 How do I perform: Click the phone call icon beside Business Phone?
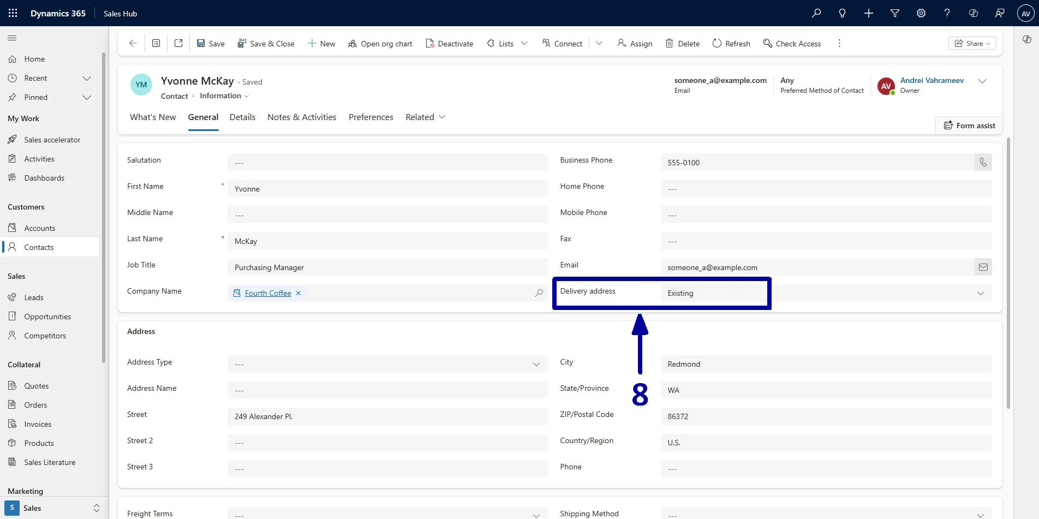[x=983, y=162]
